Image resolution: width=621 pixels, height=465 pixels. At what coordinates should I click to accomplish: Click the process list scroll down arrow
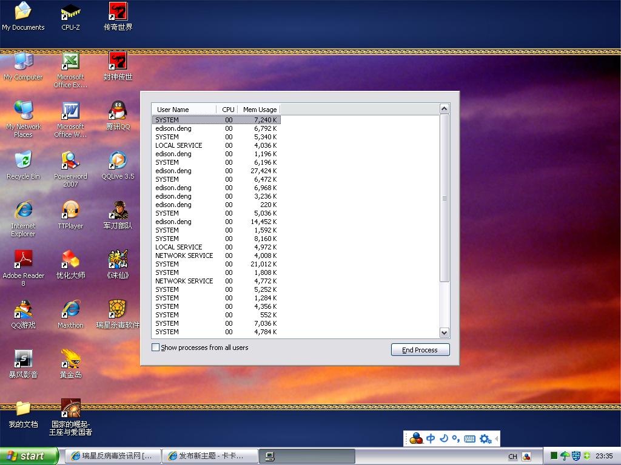click(444, 332)
